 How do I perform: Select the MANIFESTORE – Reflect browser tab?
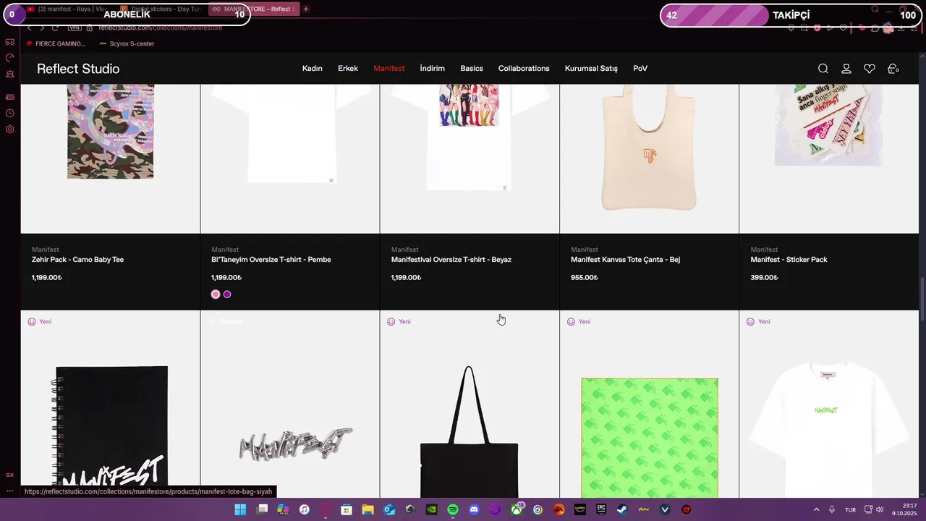point(253,9)
